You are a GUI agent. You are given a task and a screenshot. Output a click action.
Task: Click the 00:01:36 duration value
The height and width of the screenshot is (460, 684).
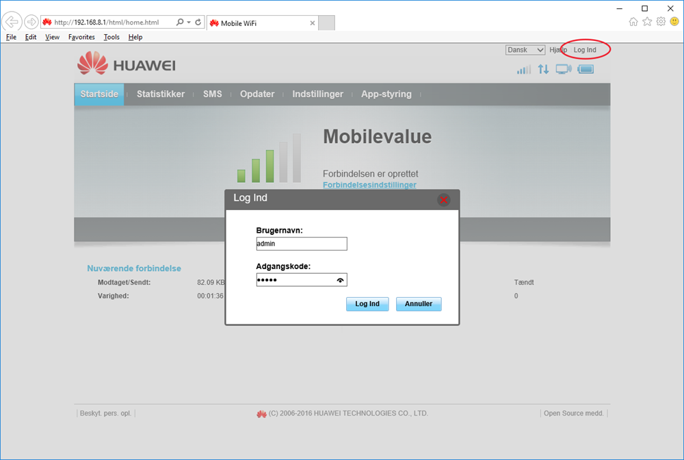210,296
